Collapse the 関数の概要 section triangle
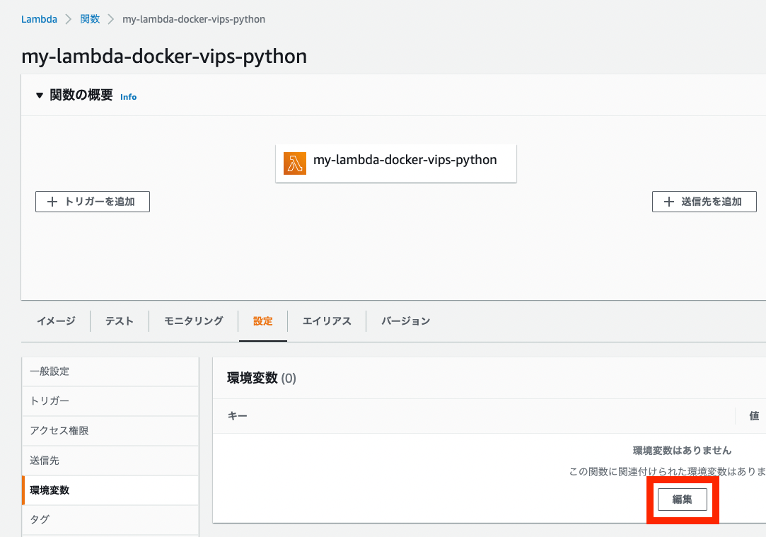 [x=40, y=96]
